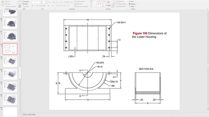The width and height of the screenshot is (209, 117).
Task: Open the Select dropdown in Editing
Action: click(x=132, y=6)
